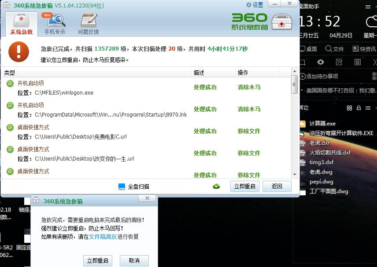
Task: Click the clock showing 13:52
Action: pyautogui.click(x=320, y=22)
